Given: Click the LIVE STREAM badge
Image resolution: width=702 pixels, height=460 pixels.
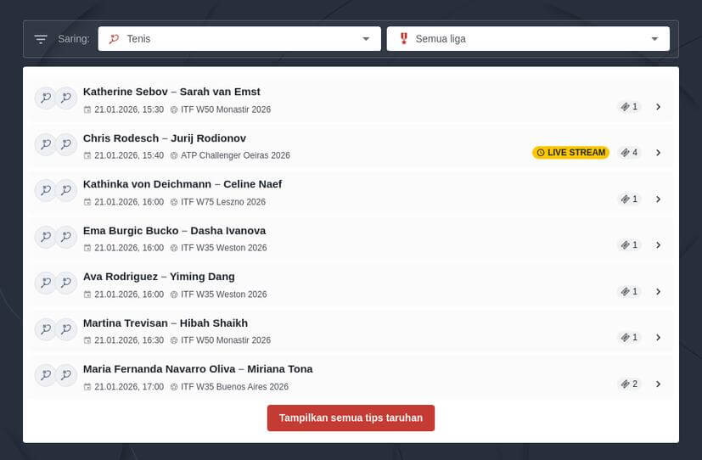Looking at the screenshot, I should click(x=570, y=153).
